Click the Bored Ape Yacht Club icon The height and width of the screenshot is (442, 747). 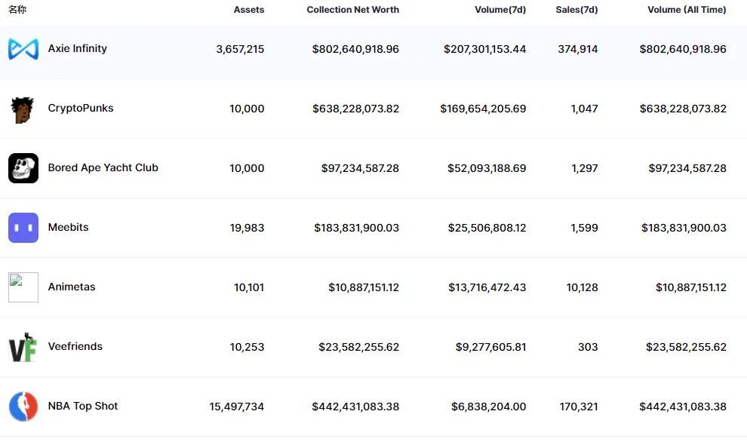coord(23,168)
